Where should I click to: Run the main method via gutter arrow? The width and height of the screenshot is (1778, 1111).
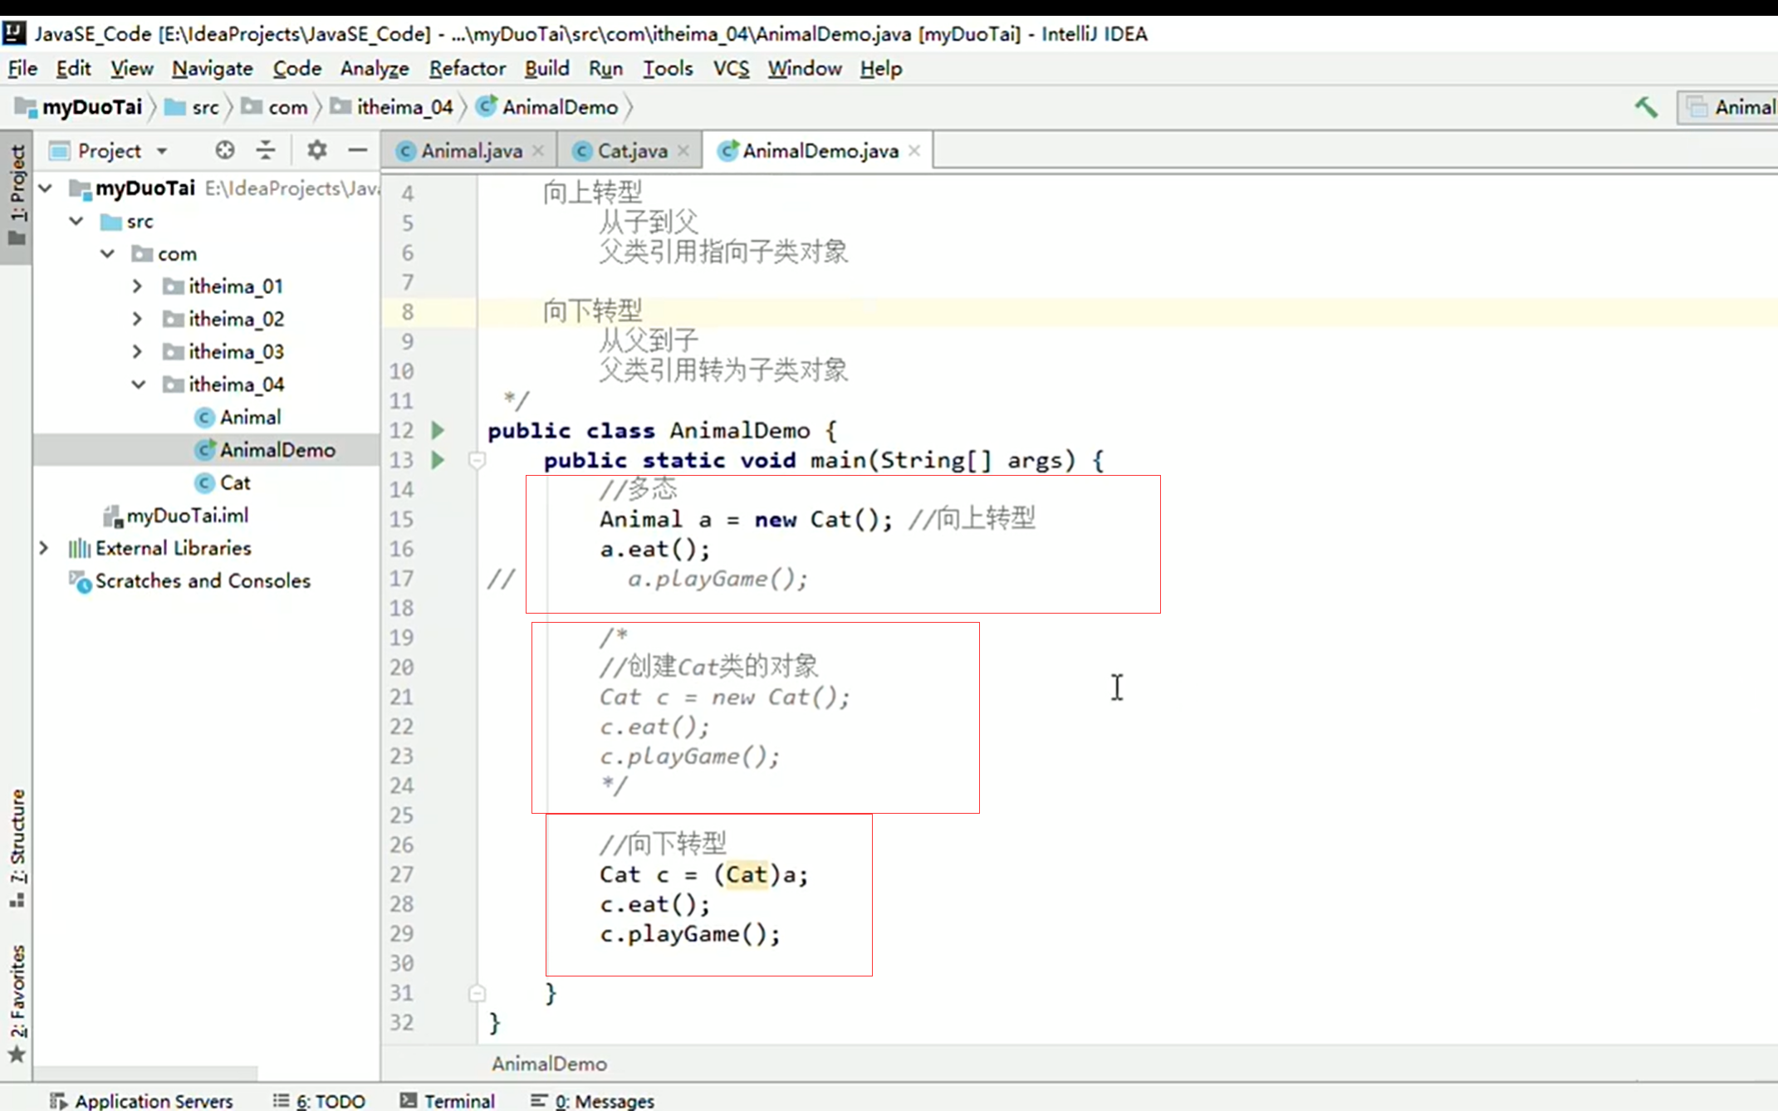(438, 460)
